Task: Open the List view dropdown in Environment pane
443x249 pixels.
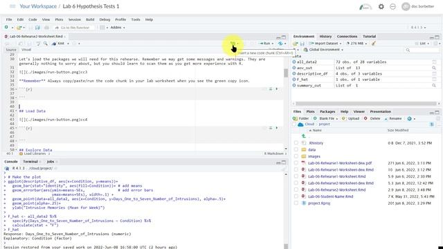Action: 422,44
